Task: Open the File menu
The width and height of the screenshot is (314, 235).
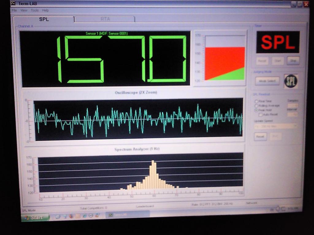Action: coord(14,10)
